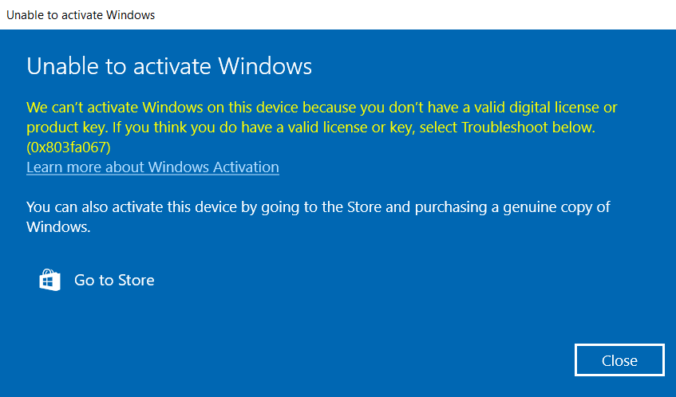Dismiss the dialog with the Close button
Screen dimensions: 676x397
pyautogui.click(x=619, y=360)
